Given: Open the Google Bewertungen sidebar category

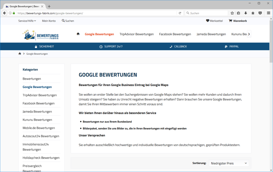Looking at the screenshot, I should click(x=37, y=87).
